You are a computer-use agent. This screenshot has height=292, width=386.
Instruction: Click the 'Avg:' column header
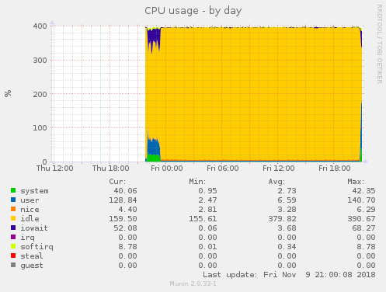point(276,182)
